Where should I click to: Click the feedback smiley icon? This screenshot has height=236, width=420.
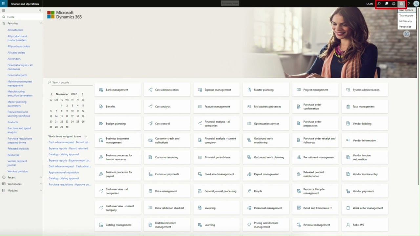[x=394, y=4]
